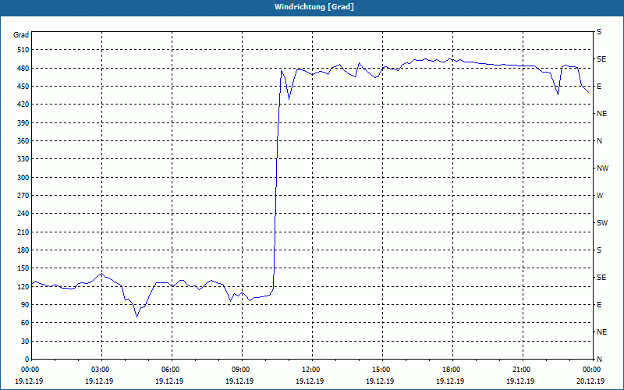Choose the "180" degree label

pos(23,250)
